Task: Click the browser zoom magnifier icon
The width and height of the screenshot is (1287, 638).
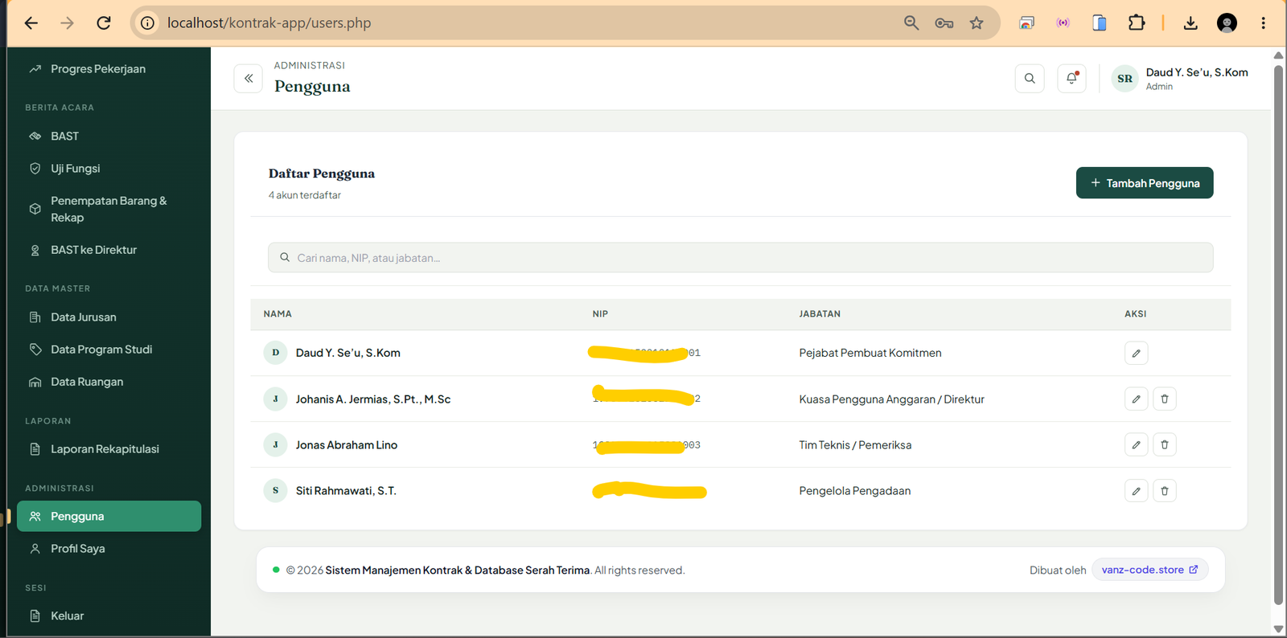Action: 911,22
